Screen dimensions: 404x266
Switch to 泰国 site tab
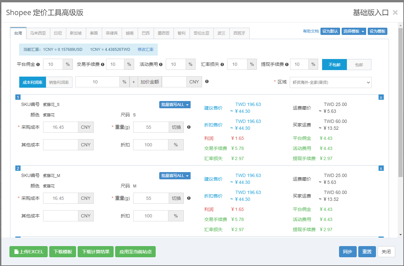(x=94, y=33)
